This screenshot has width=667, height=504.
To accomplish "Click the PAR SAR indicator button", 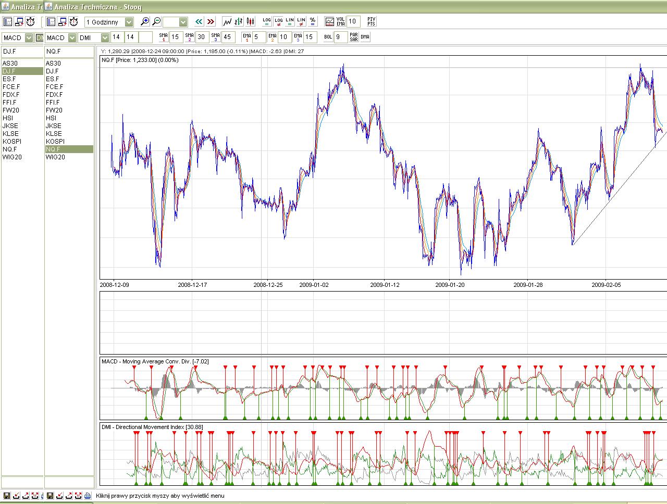I will (x=354, y=37).
